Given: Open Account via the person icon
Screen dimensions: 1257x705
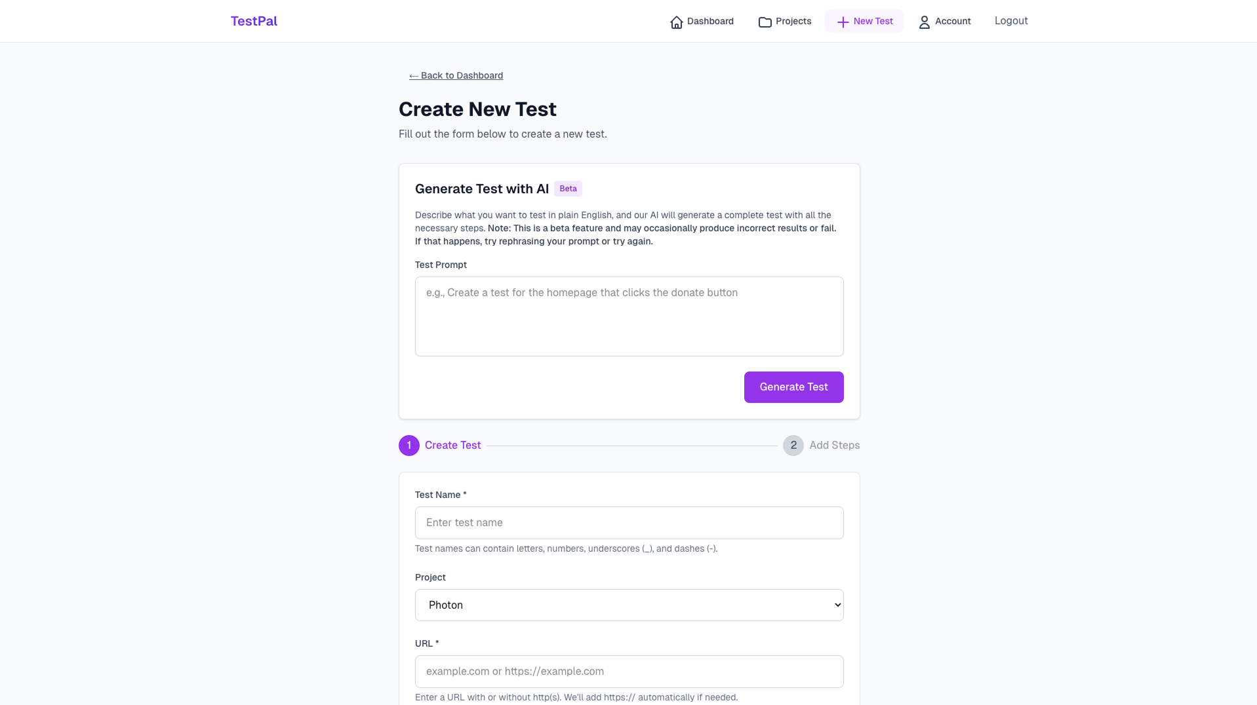Looking at the screenshot, I should coord(924,22).
